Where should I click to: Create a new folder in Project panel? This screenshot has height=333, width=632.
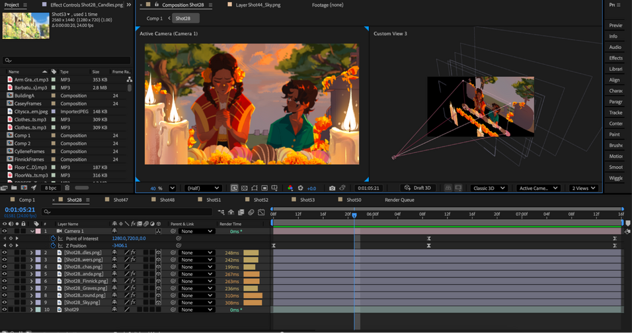14,188
